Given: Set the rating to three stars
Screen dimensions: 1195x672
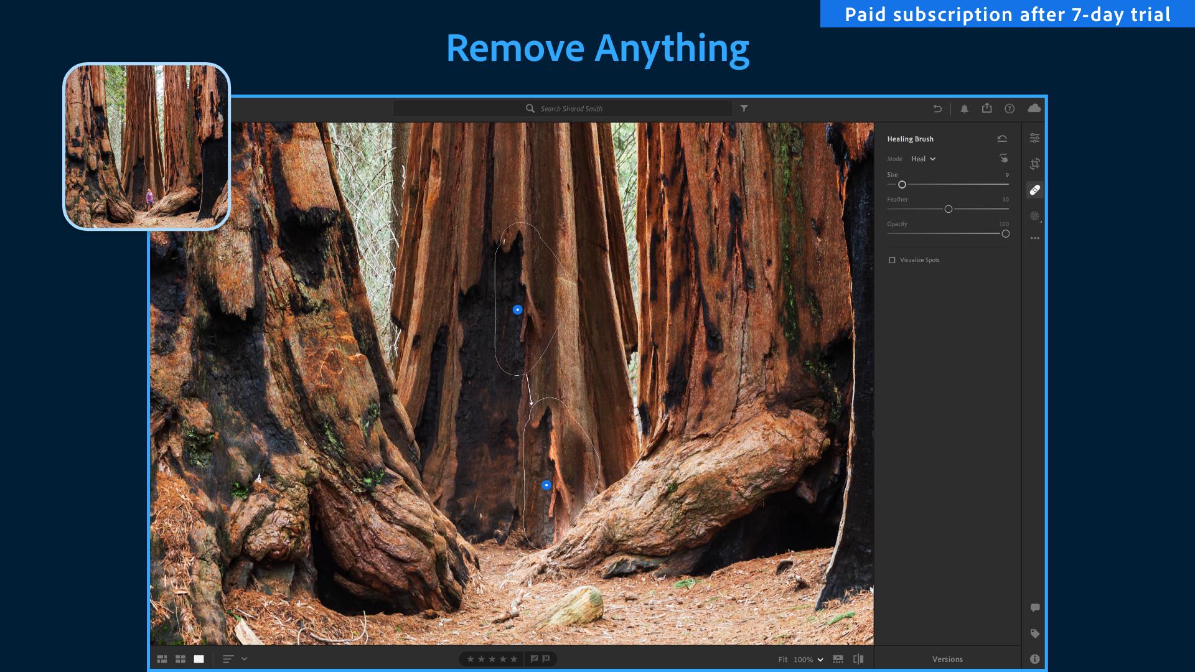Looking at the screenshot, I should pos(492,659).
